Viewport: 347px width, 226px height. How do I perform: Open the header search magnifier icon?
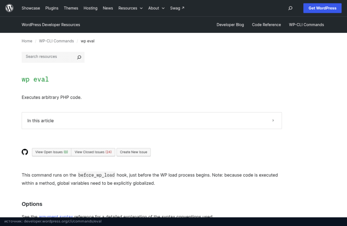point(290,8)
